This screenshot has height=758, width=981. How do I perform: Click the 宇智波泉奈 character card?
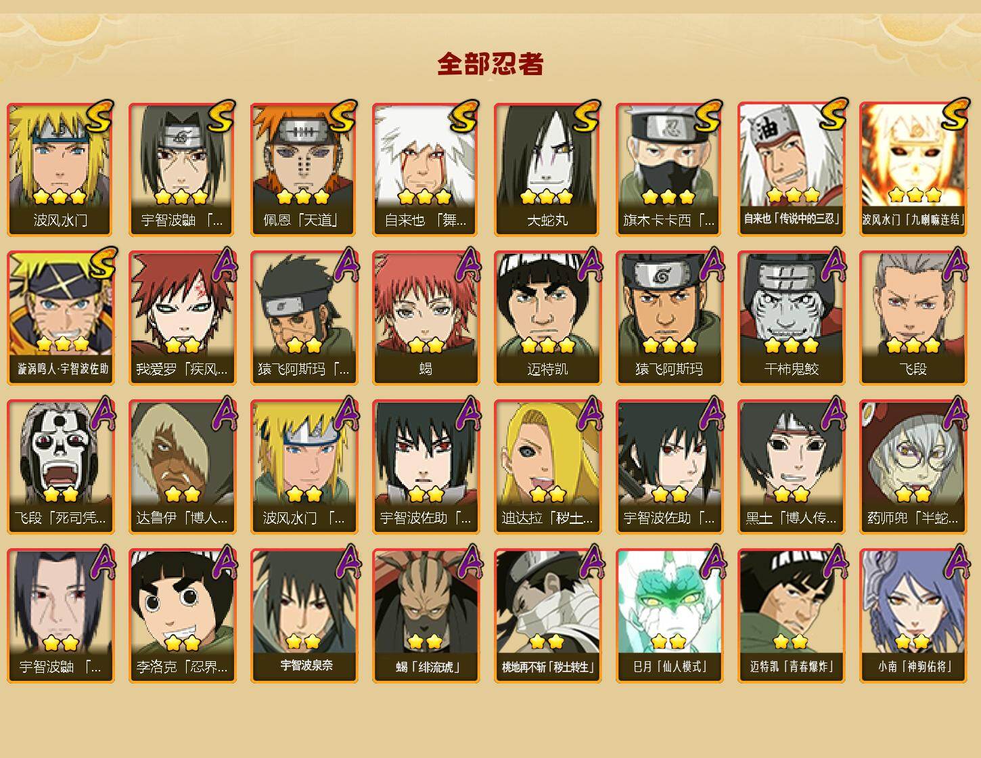click(x=304, y=616)
